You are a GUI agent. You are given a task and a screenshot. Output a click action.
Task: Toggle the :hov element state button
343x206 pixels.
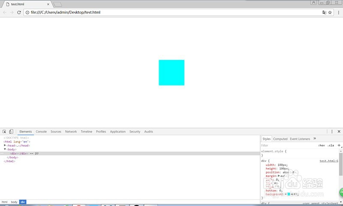[x=322, y=146]
